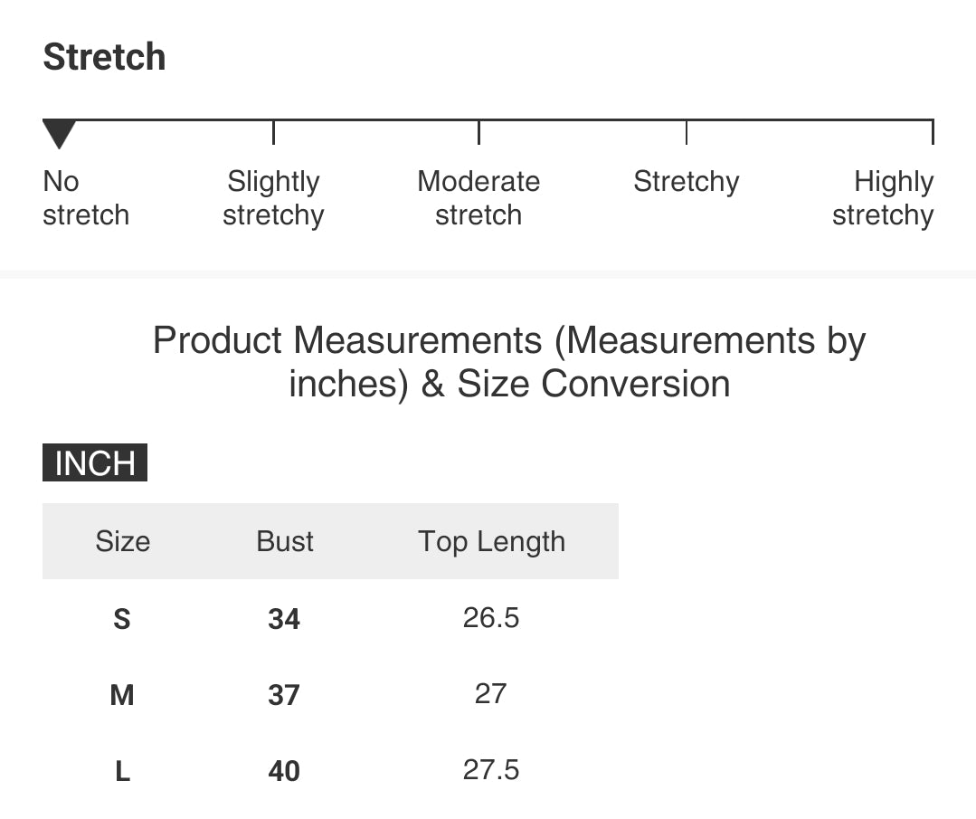Click the Stretch section heading
This screenshot has width=976, height=819.
(x=104, y=57)
